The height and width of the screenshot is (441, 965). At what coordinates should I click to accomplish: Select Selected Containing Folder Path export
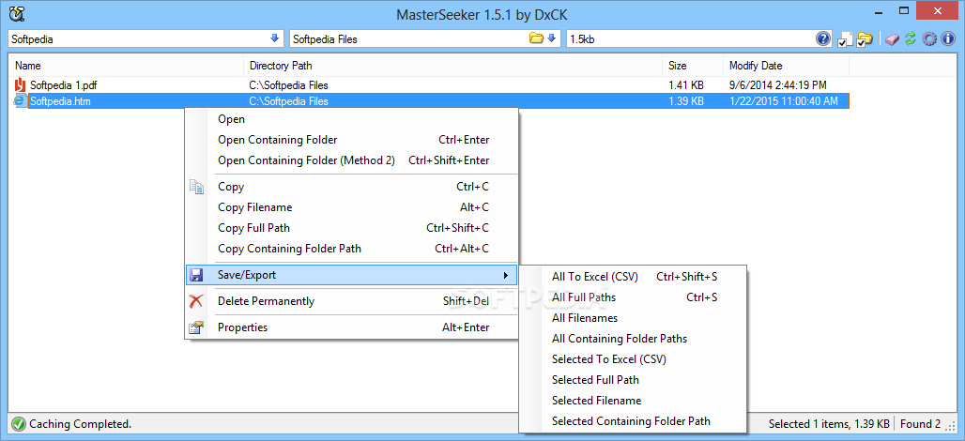point(633,421)
